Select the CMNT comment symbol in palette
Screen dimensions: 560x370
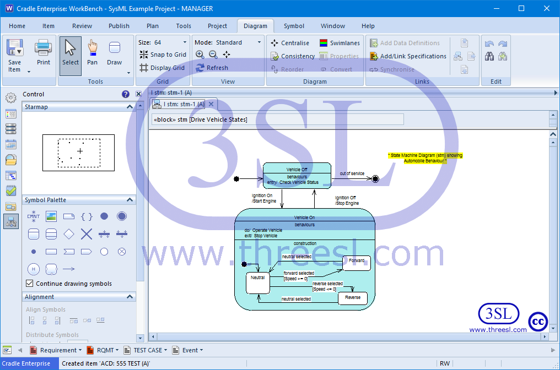pos(34,216)
